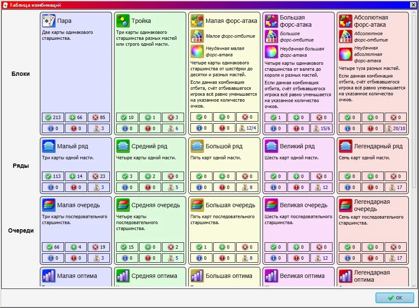419x308 pixels.
Task: Click the Малый ряд red cross counter 23
Action: tap(99, 176)
